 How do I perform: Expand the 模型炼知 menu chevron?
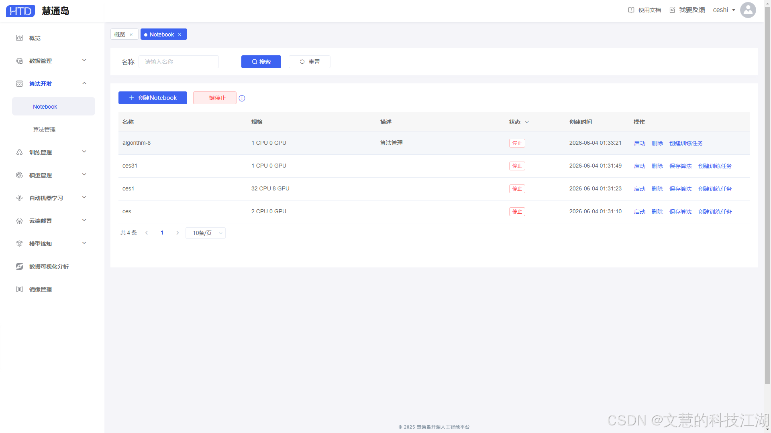coord(84,243)
